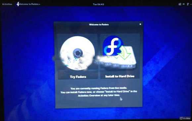Click the 'Welcome to Fedora' dialog title

(99, 24)
